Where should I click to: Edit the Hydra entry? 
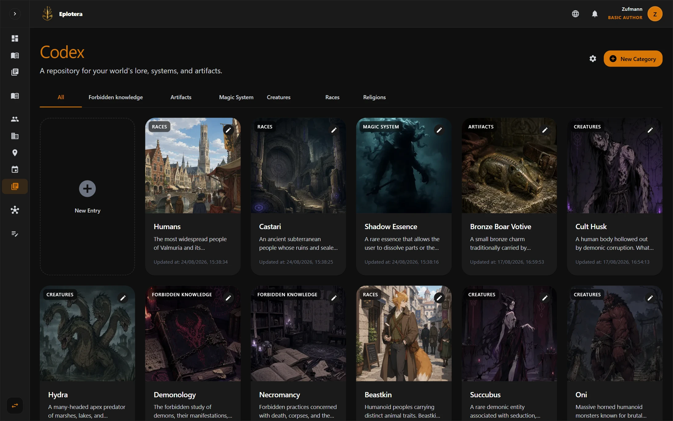(123, 298)
